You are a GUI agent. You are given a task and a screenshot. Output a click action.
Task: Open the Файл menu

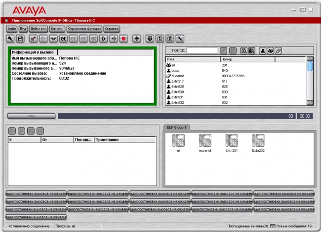coord(12,29)
